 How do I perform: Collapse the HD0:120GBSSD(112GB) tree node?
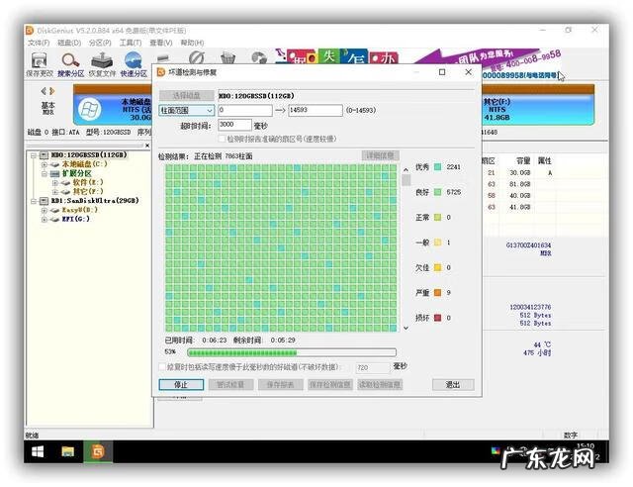(34, 155)
